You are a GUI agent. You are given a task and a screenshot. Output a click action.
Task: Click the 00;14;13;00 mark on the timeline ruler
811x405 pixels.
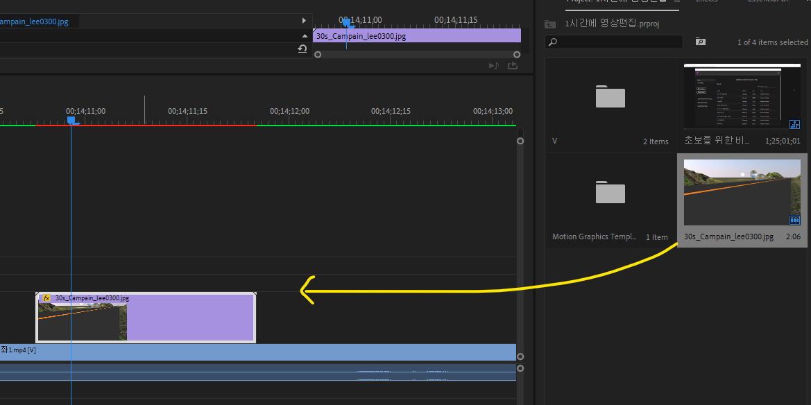[493, 111]
